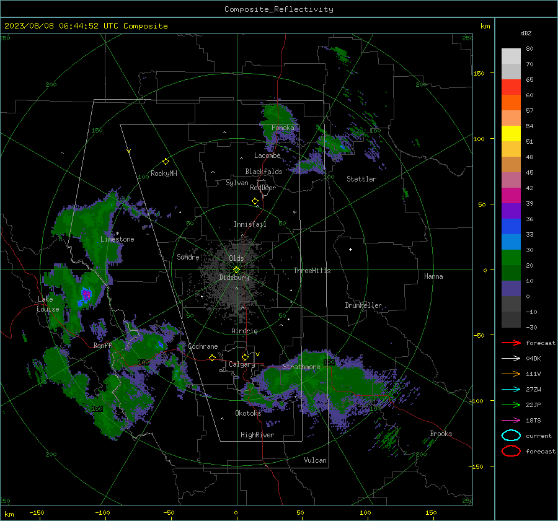Click the red 60 dBZ color swatch
Viewport: 558px width, 521px height.
511,87
